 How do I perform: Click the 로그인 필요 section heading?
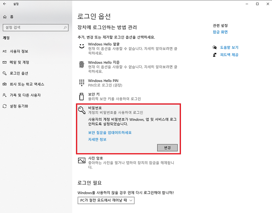pyautogui.click(x=90, y=183)
